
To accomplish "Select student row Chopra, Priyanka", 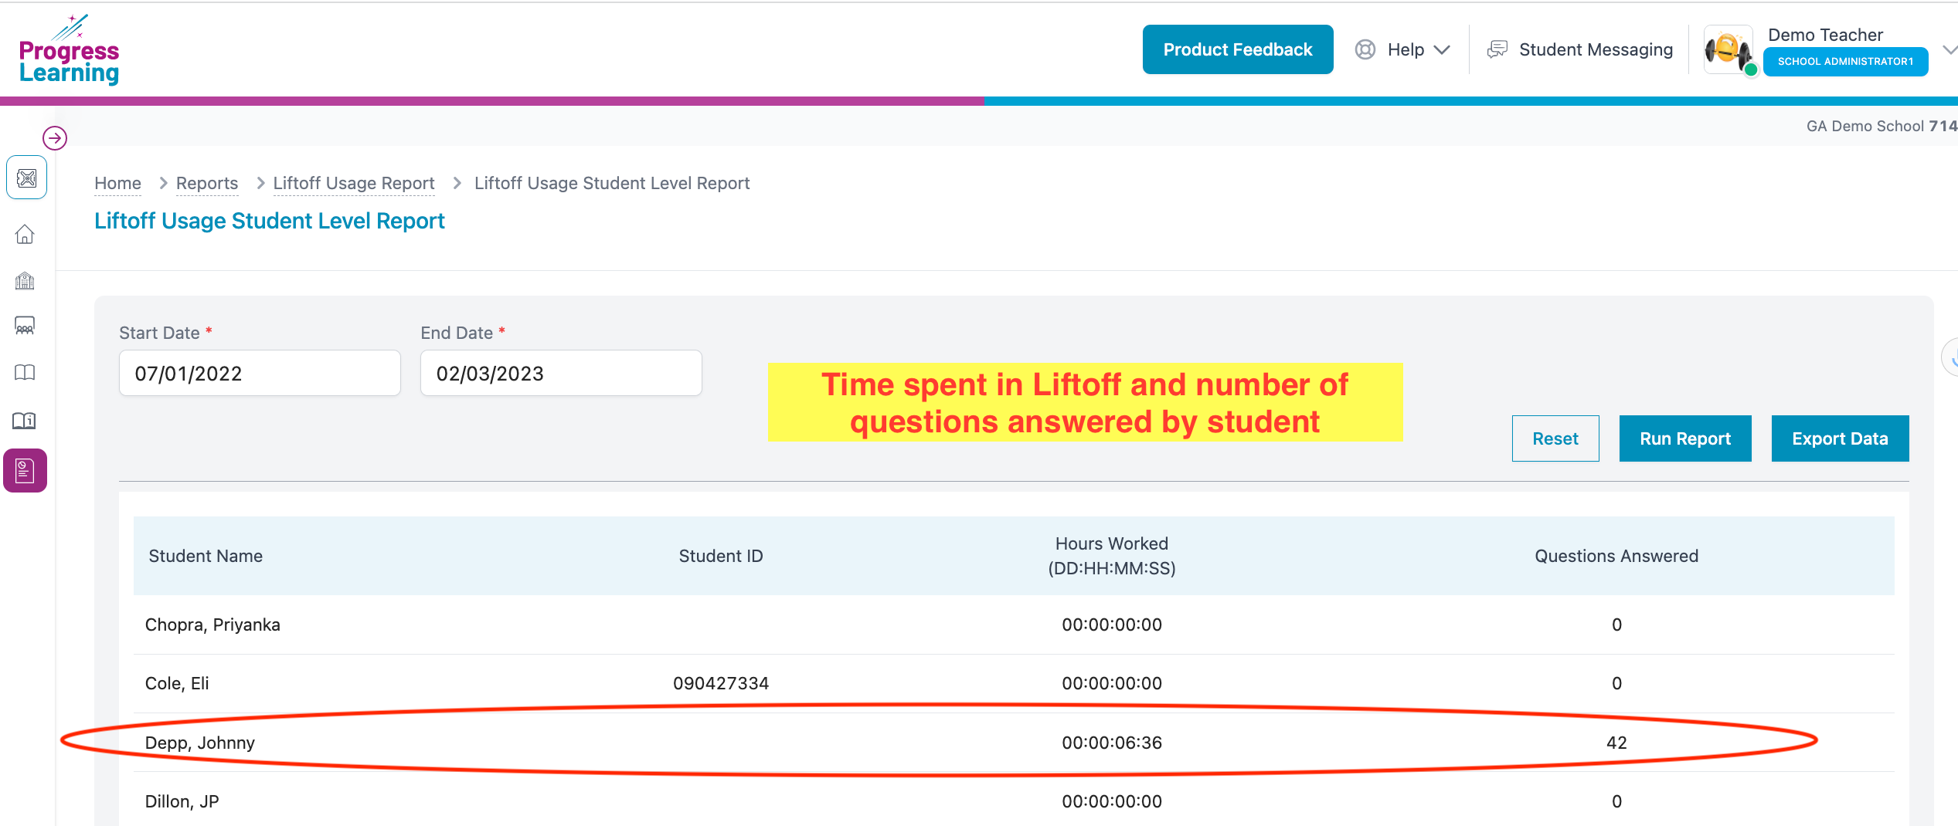I will [x=1014, y=625].
